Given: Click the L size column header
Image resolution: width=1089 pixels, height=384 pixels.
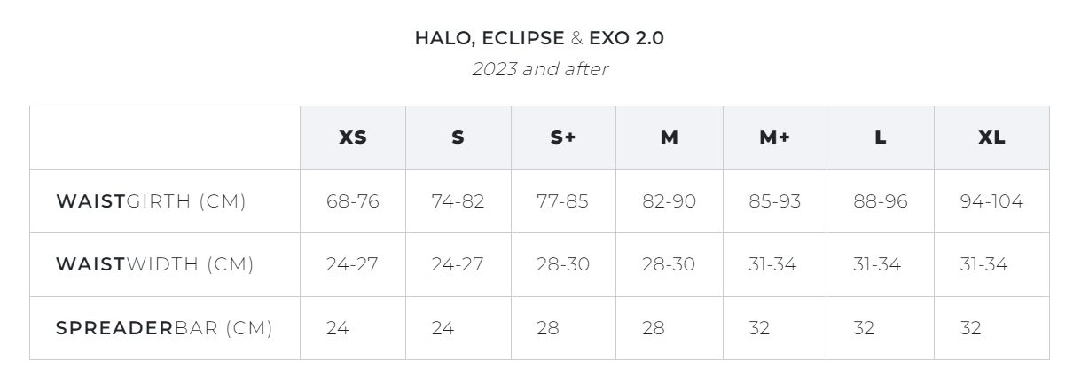Looking at the screenshot, I should [880, 138].
